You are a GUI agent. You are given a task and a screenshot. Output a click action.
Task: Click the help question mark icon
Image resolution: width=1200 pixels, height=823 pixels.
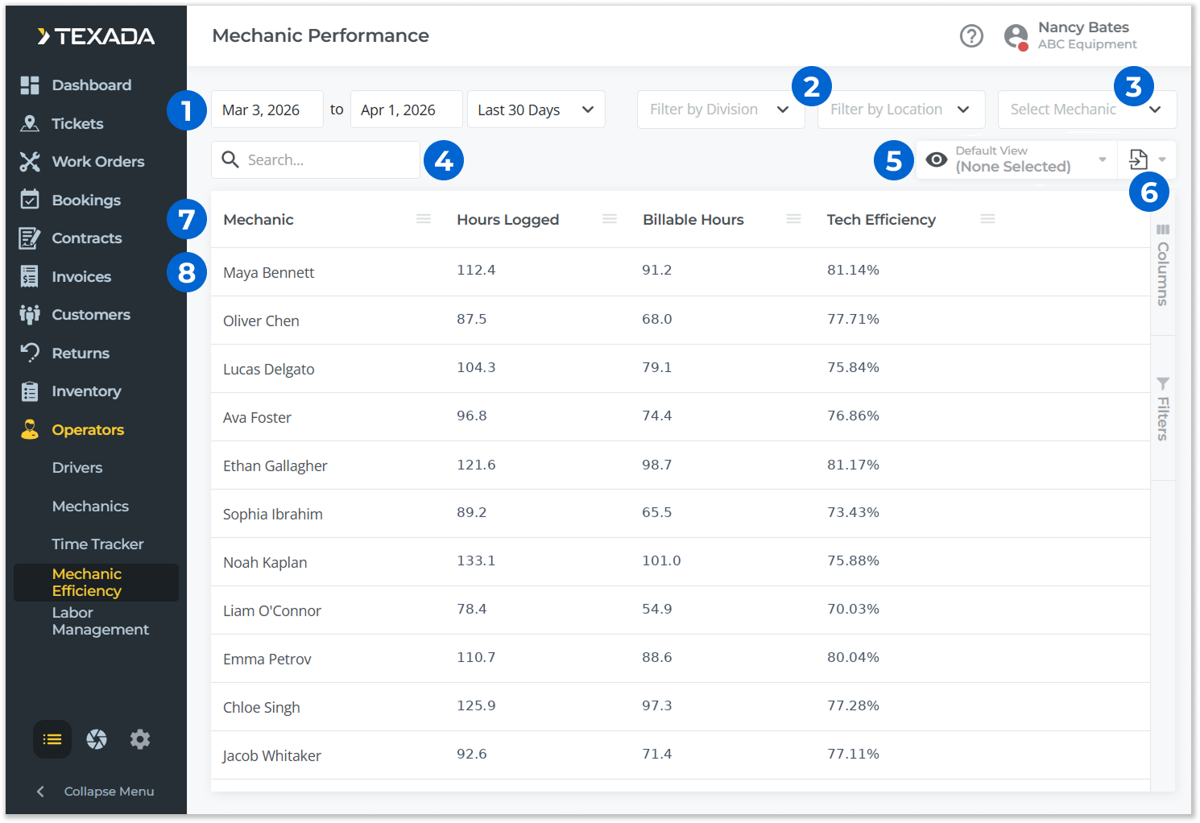[x=971, y=36]
